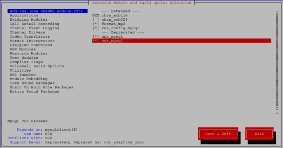Click the scrollbar down arrow
Screen dimensions: 283x148
277,113
